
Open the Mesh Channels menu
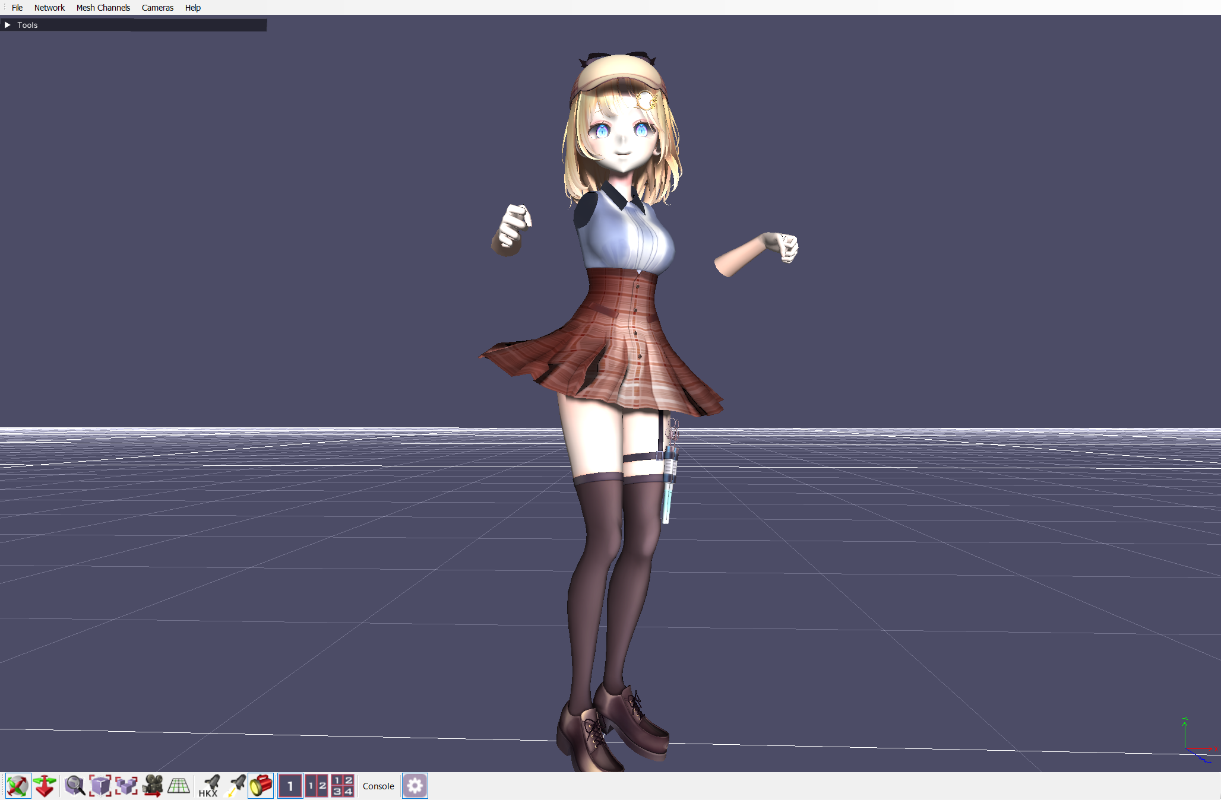pos(103,8)
